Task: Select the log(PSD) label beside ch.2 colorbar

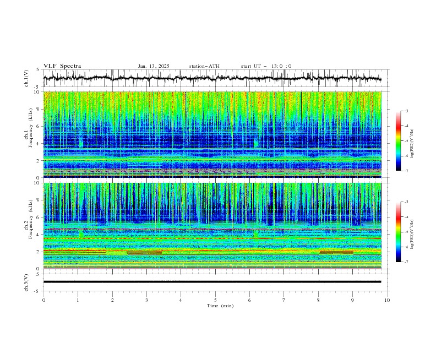Action: pyautogui.click(x=412, y=235)
